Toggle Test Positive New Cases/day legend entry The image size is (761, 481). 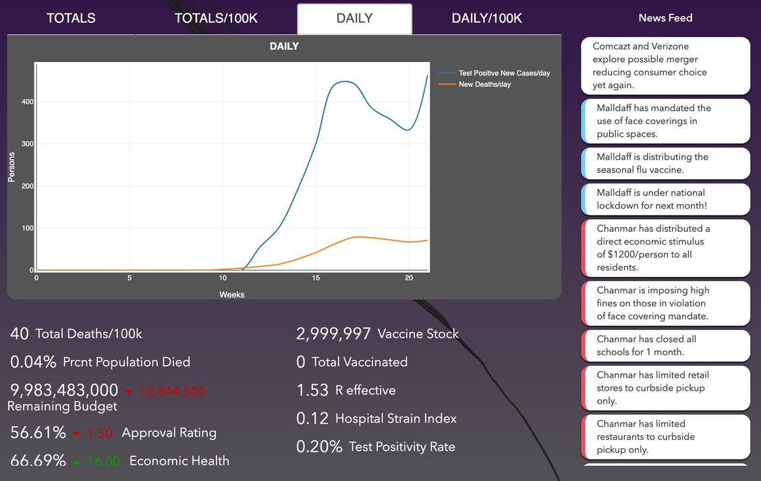tap(504, 73)
